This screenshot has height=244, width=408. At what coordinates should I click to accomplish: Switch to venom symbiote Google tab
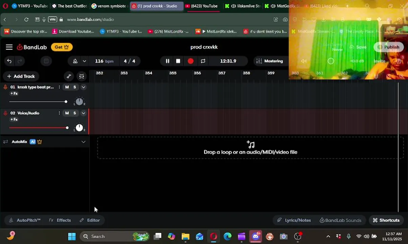pyautogui.click(x=109, y=6)
